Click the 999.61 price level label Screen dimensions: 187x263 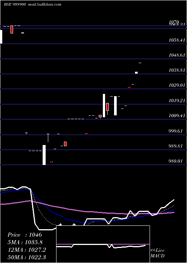click(x=175, y=131)
